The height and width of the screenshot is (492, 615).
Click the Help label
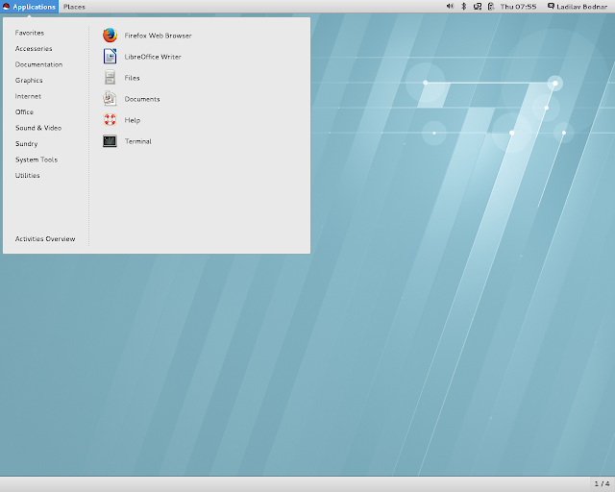click(133, 120)
